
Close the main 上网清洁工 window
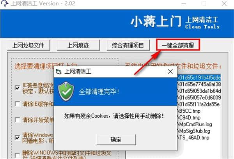(224, 4)
